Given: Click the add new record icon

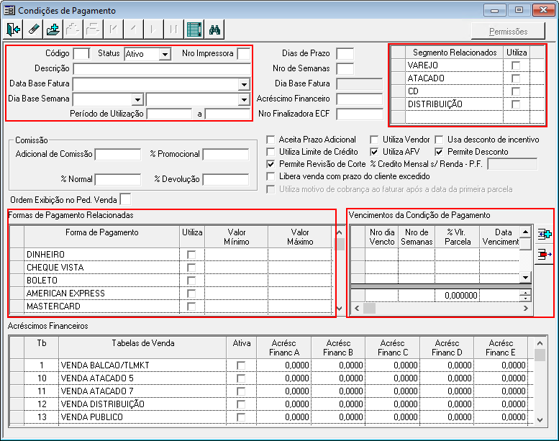Looking at the screenshot, I should 53,29.
